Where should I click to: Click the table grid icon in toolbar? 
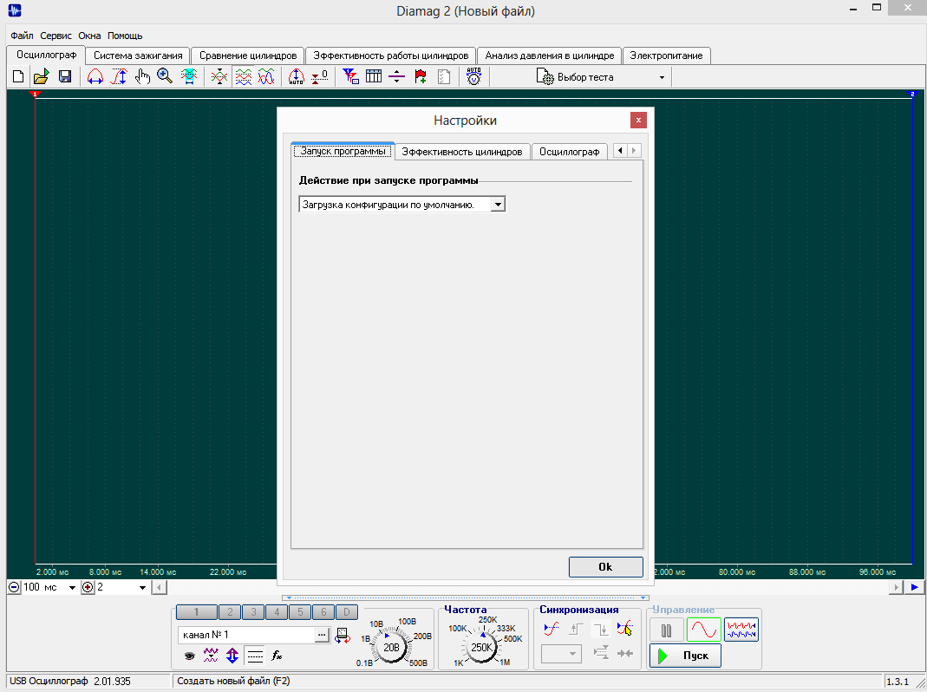click(374, 76)
